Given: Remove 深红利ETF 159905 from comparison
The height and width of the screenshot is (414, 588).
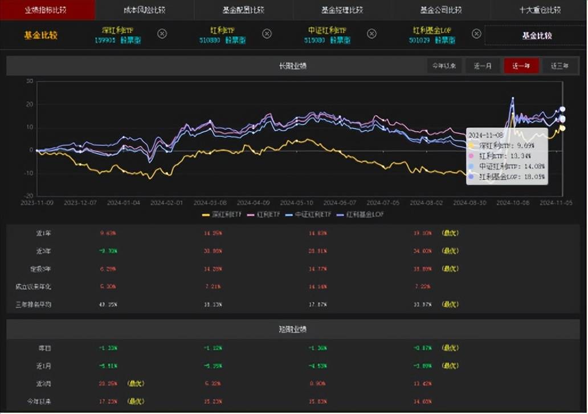Looking at the screenshot, I should coord(162,34).
